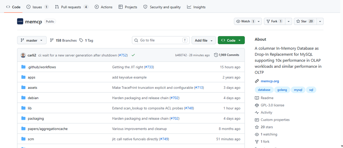Open the .github/workflows folder

pyautogui.click(x=42, y=67)
